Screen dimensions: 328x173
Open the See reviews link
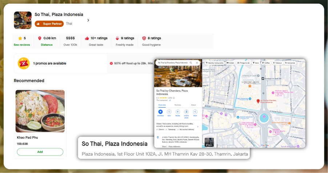coord(22,45)
